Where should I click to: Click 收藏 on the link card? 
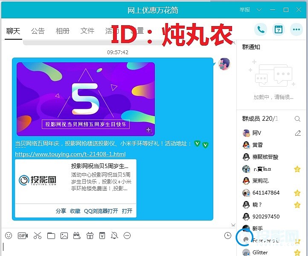[x=75, y=211]
